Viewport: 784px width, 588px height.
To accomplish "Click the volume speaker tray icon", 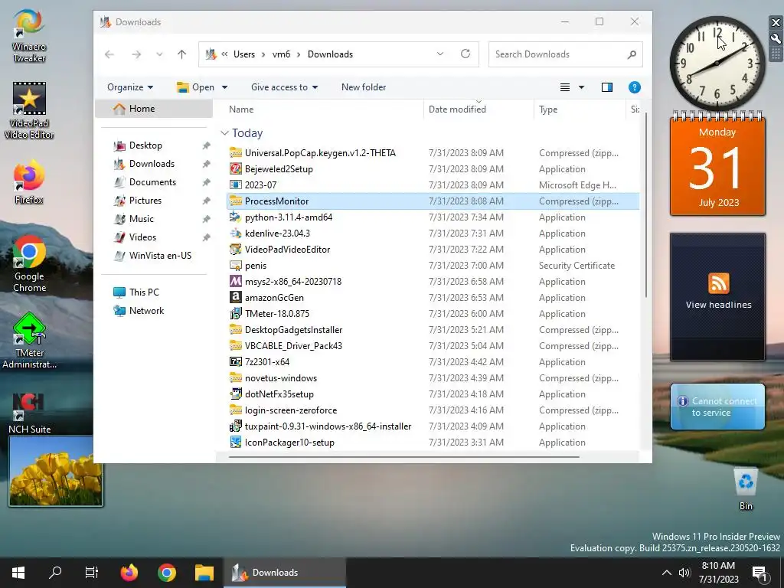I will coord(684,573).
